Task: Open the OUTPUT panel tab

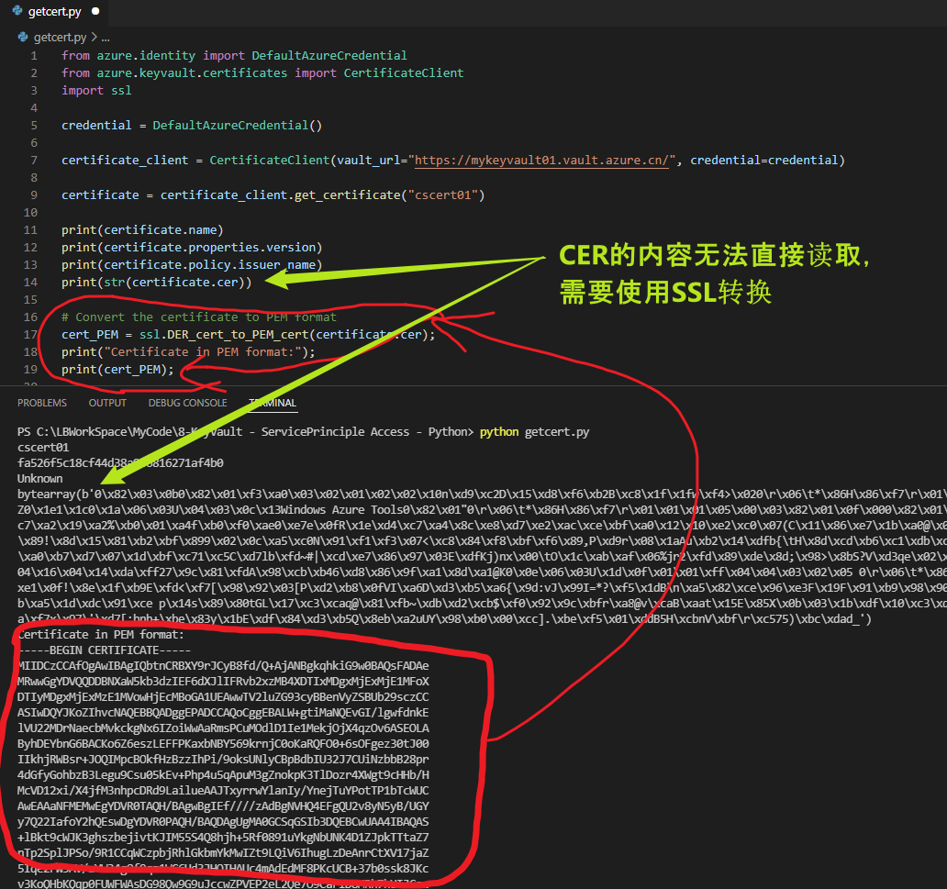Action: click(107, 403)
